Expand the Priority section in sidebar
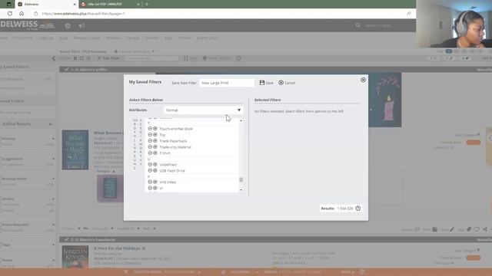 click(x=53, y=139)
